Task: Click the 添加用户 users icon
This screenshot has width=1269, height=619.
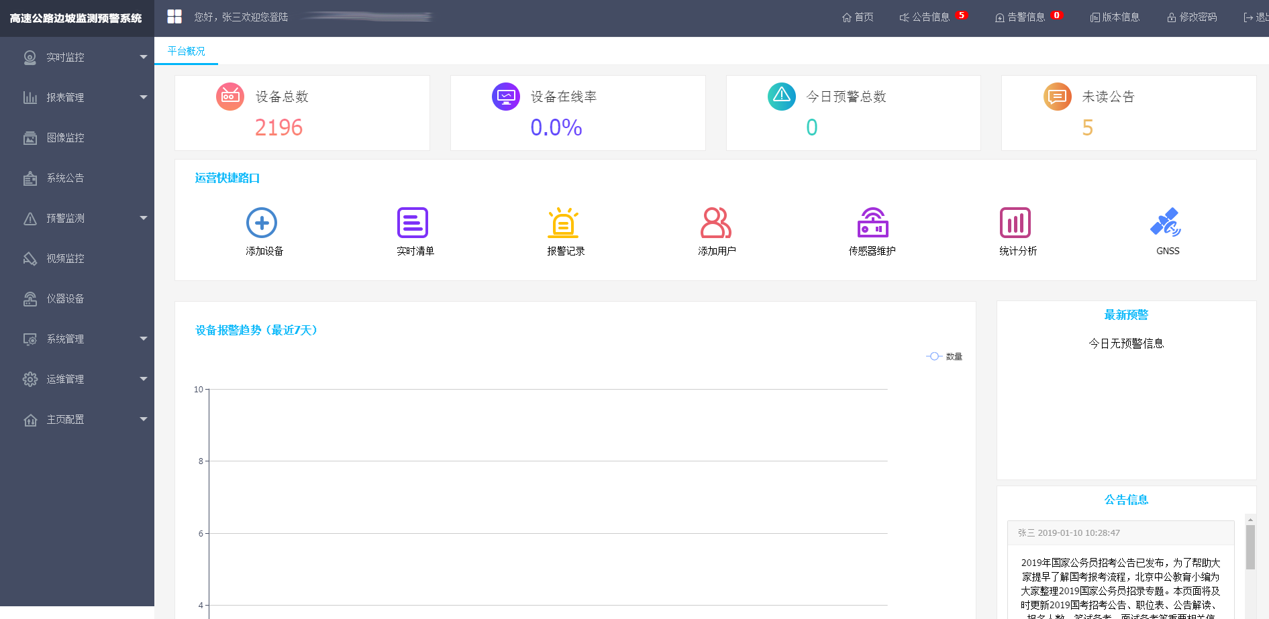Action: (715, 223)
